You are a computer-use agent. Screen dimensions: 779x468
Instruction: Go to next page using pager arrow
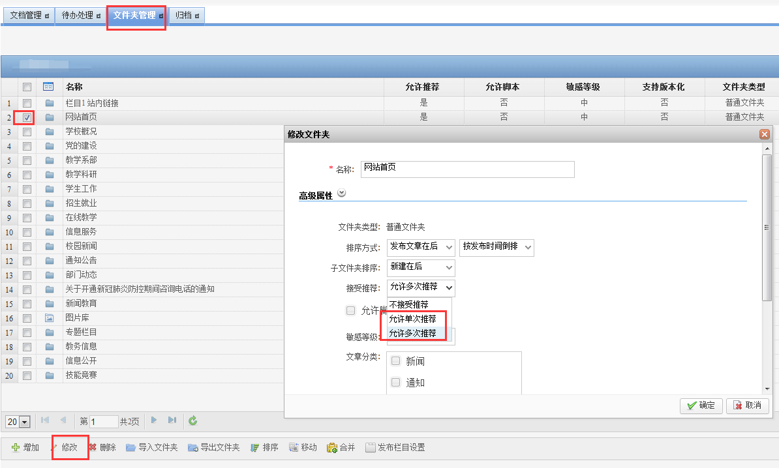point(155,420)
